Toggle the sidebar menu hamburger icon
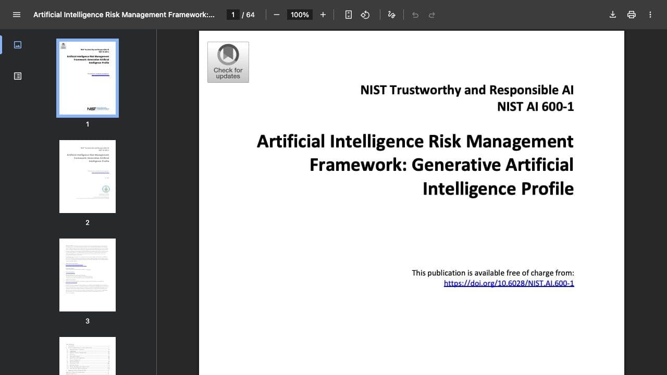Screen dimensions: 667x375 pos(17,15)
